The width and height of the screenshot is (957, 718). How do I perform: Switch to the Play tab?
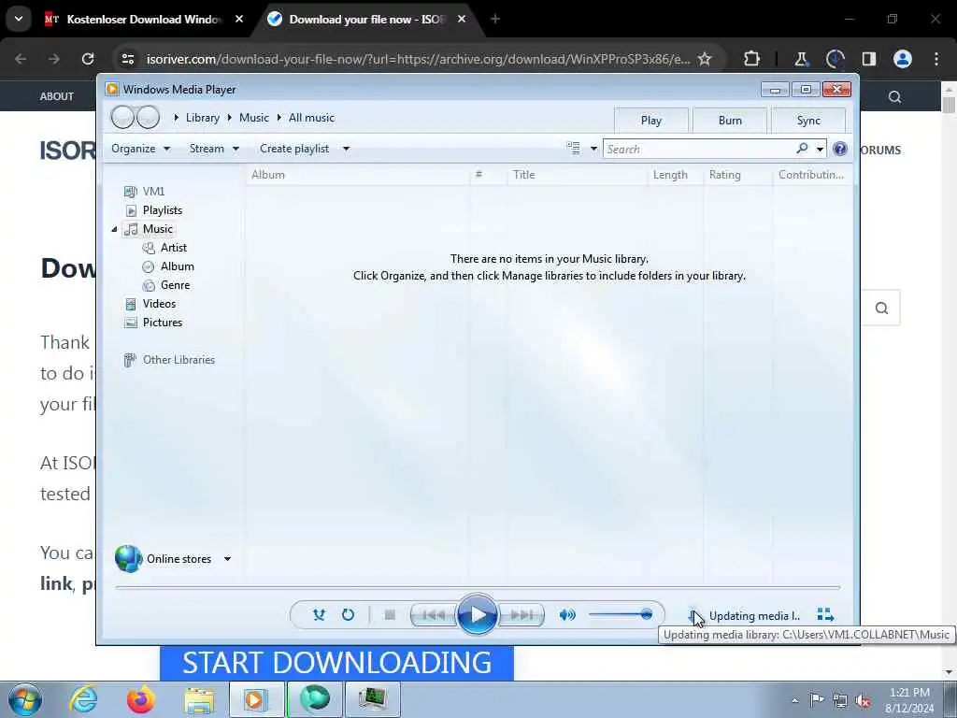[651, 121]
